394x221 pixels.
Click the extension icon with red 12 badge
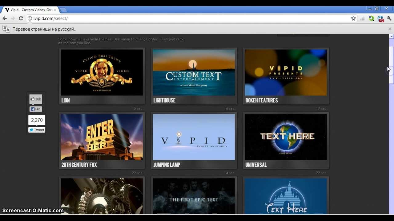pyautogui.click(x=380, y=19)
